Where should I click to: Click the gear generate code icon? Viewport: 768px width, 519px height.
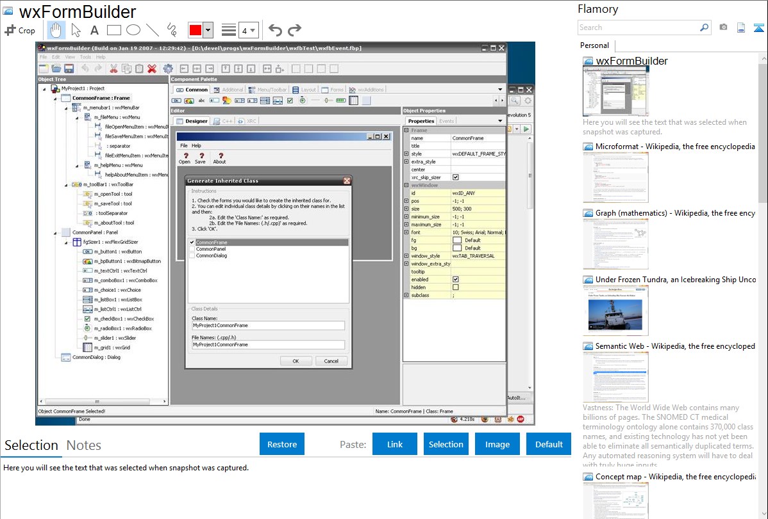tap(168, 69)
